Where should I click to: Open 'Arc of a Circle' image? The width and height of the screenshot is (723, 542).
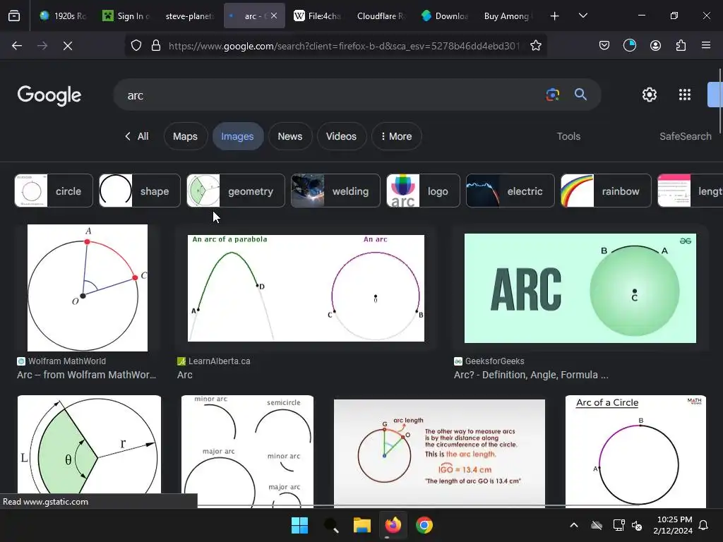click(635, 452)
